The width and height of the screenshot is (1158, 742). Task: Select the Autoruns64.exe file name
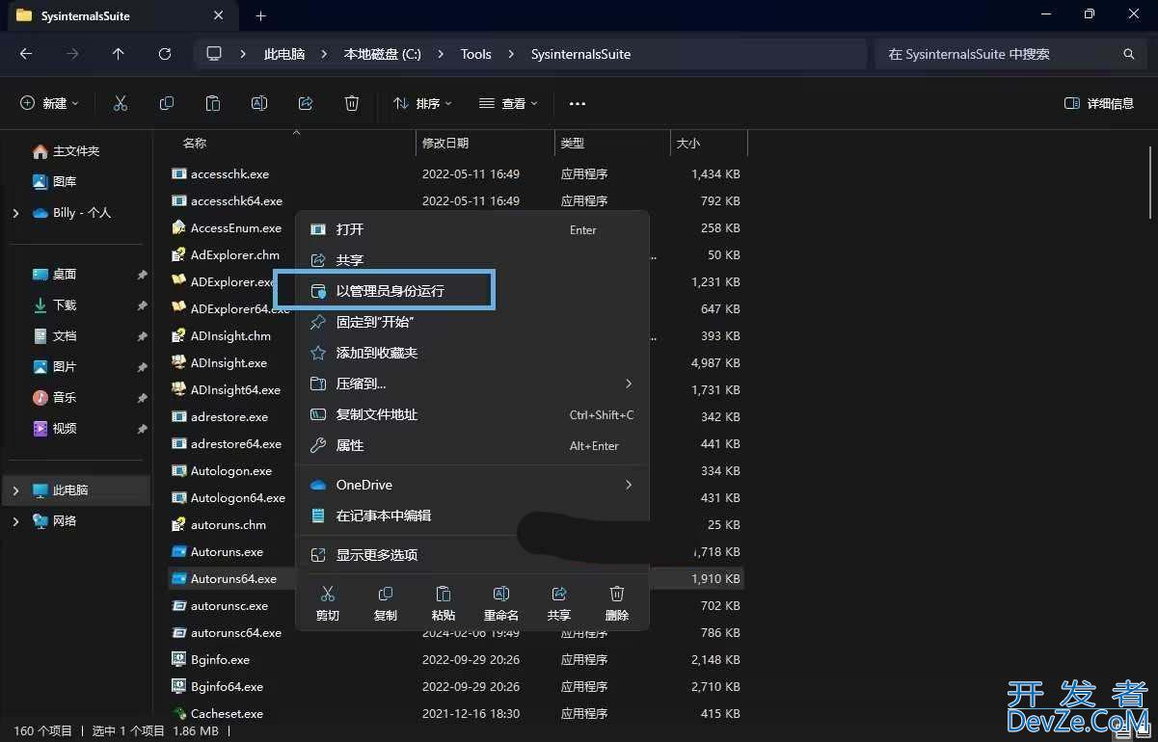pos(233,579)
